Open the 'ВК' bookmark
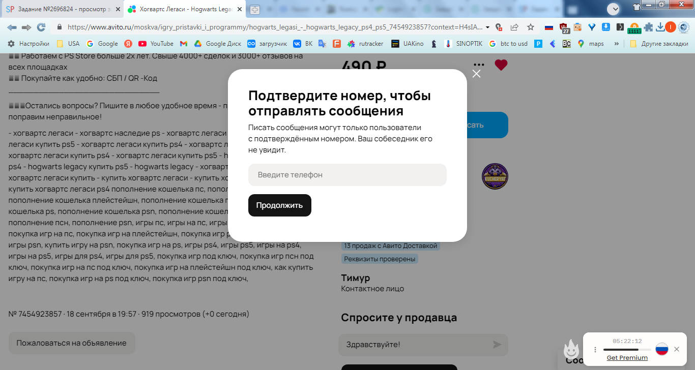 click(303, 44)
